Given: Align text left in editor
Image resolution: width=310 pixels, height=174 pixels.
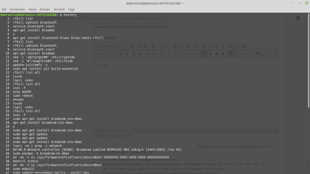Looking at the screenshot, I should [204, 54].
